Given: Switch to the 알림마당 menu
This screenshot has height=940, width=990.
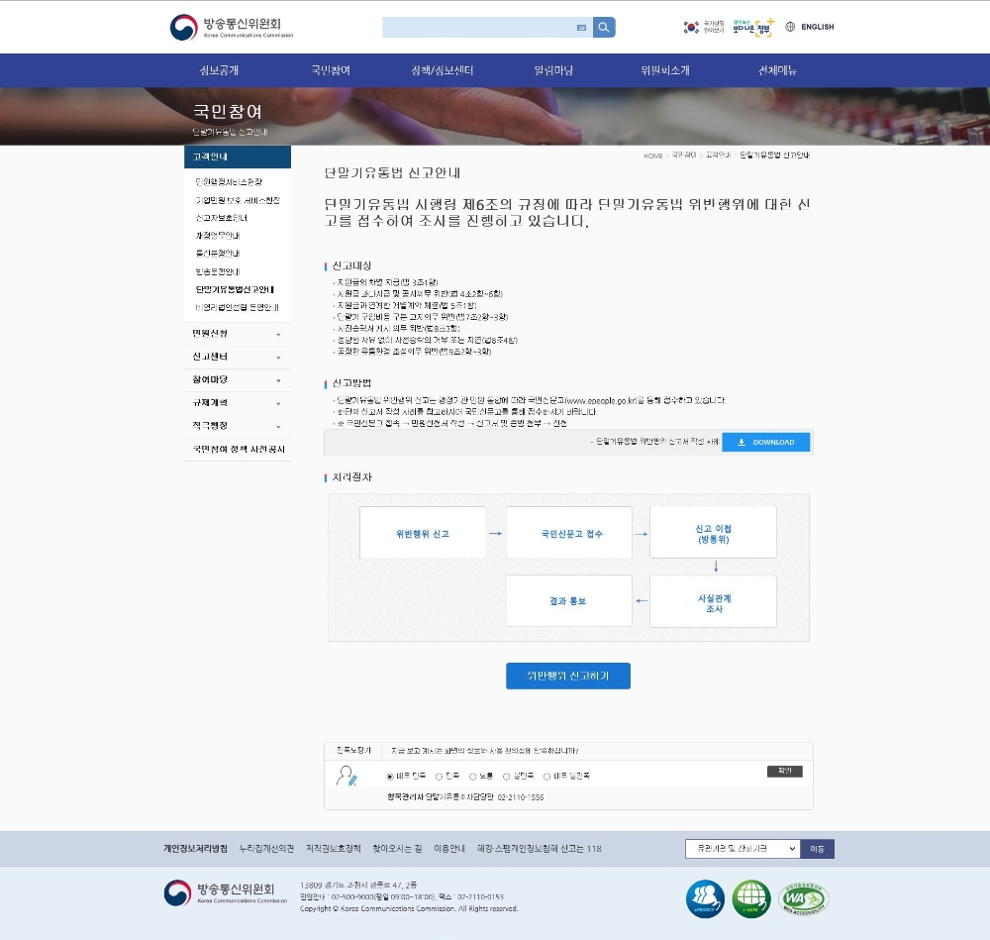Looking at the screenshot, I should pyautogui.click(x=552, y=70).
